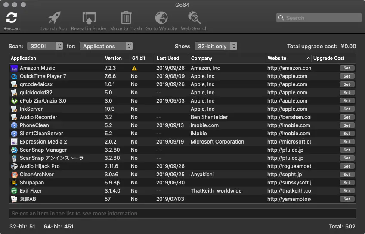Click the quicklookd32 app icon
Image resolution: width=365 pixels, height=234 pixels.
pos(14,93)
